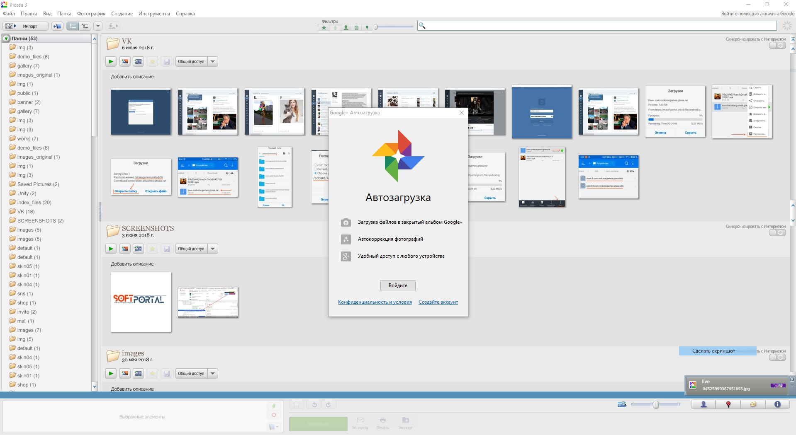Screen dimensions: 796x435
Task: Open the Создайте аккаунт link
Action: 438,302
